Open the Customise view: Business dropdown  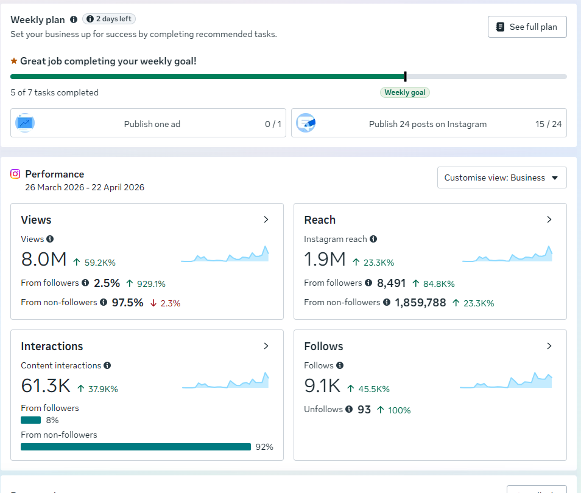[501, 178]
